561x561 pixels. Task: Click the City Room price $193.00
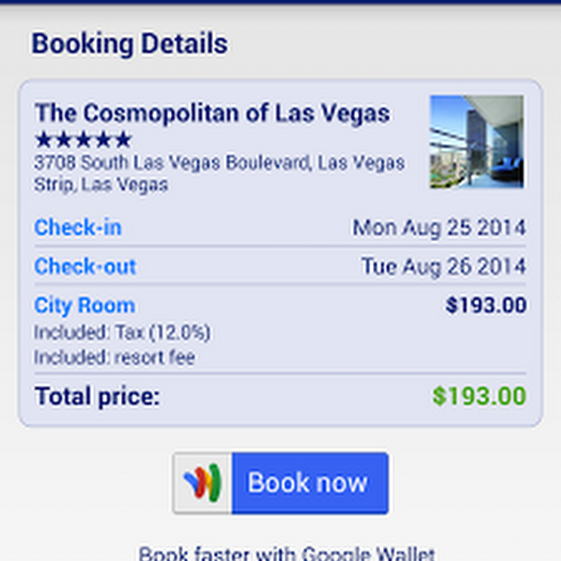click(x=486, y=305)
